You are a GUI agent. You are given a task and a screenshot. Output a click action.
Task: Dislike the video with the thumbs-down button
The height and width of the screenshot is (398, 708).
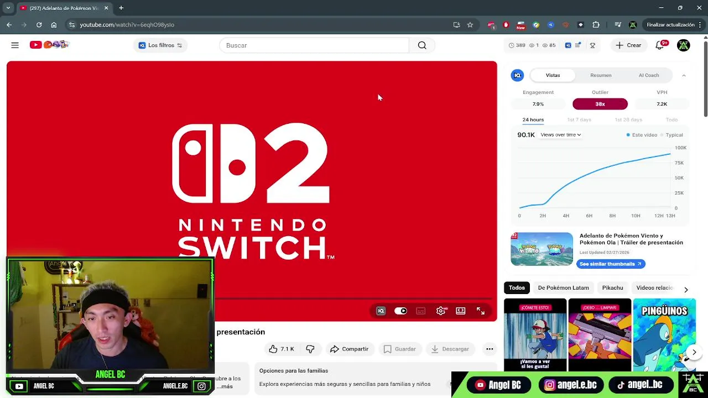(310, 349)
